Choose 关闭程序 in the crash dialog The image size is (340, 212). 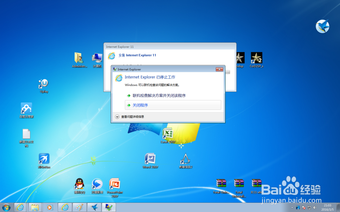pyautogui.click(x=173, y=105)
